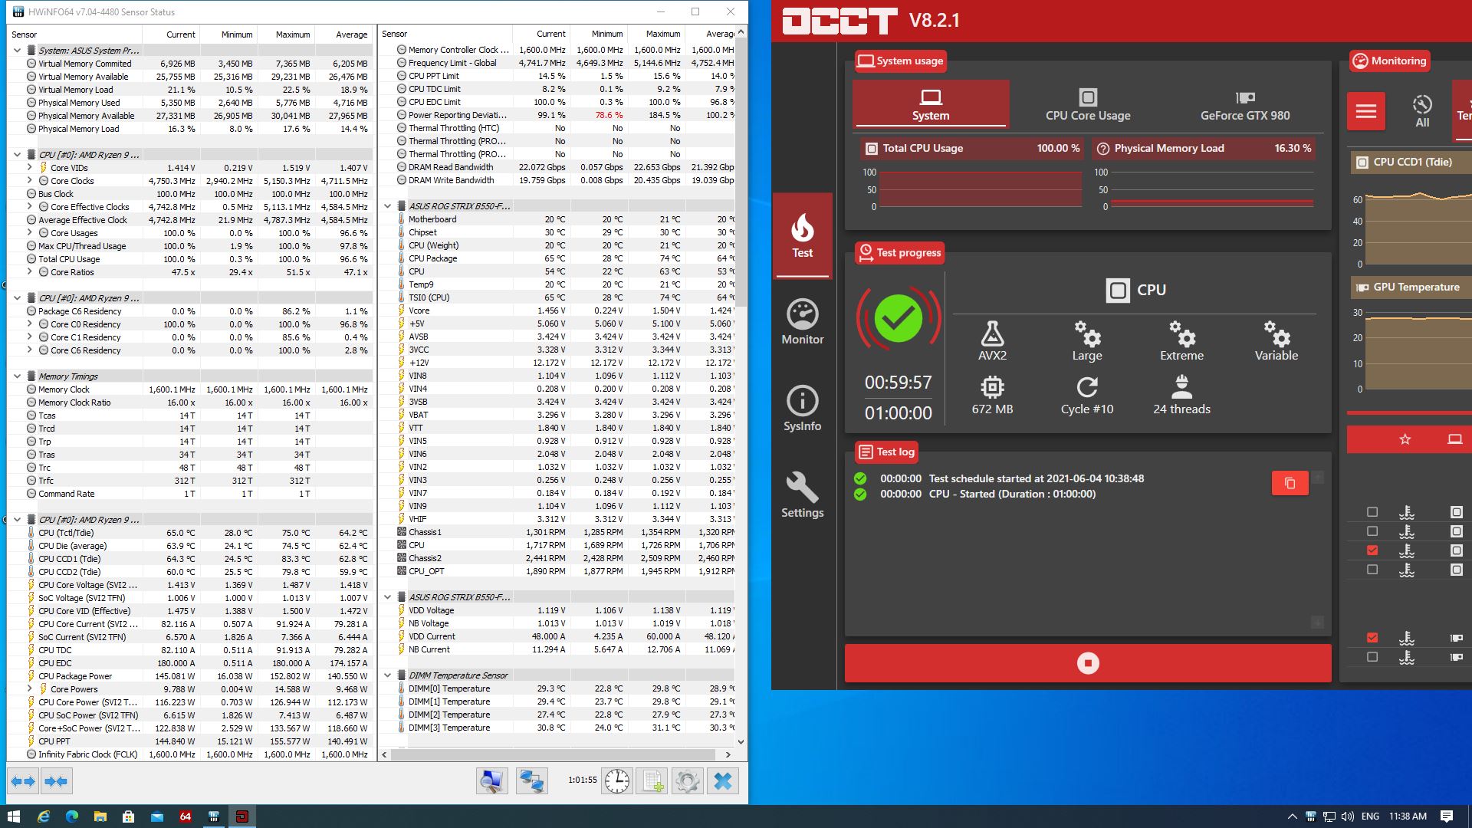
Task: Open File Explorer from the taskbar
Action: tap(100, 816)
